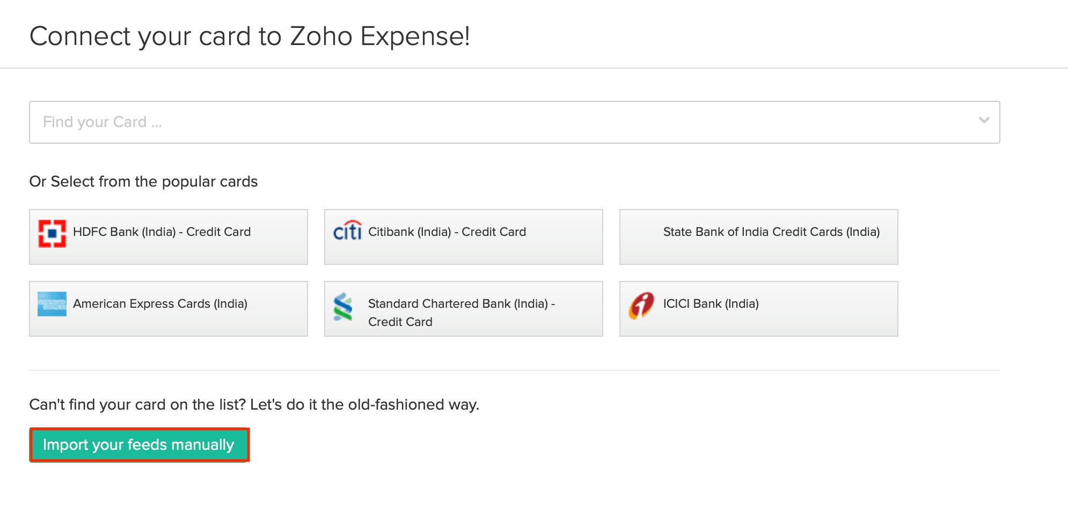The image size is (1068, 519).
Task: Click the ICICI Bank logo icon
Action: click(x=641, y=305)
